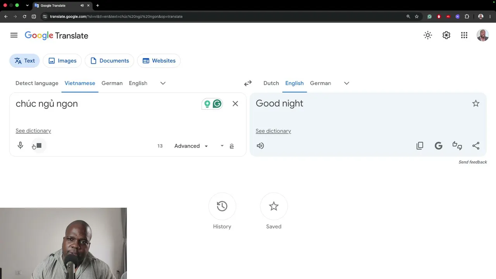Open the tab search dropdown

(27, 5)
